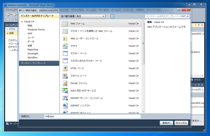Open Solution Explorer panel options dropdown arrow
Image resolution: width=210 pixels, height=136 pixels.
195,25
